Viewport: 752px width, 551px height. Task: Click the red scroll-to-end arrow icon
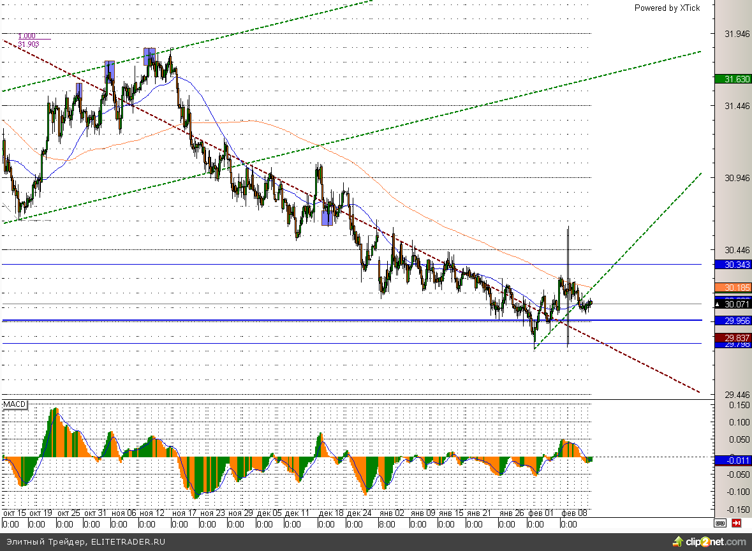[736, 523]
